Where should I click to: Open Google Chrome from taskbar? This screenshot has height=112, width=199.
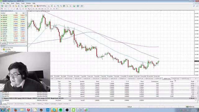[x=9, y=110]
